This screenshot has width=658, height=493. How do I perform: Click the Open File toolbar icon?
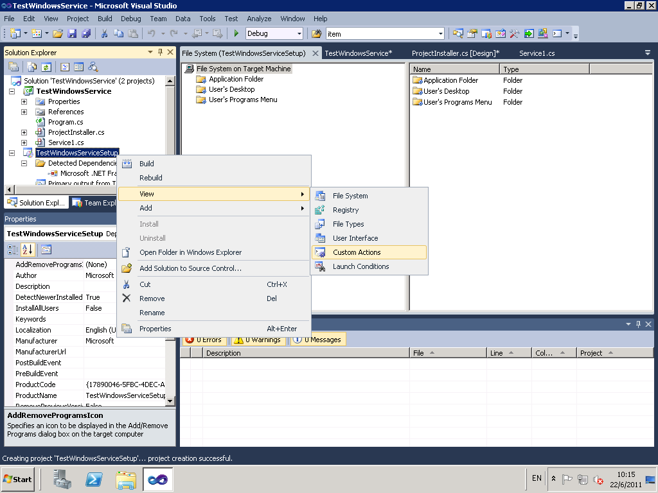58,33
